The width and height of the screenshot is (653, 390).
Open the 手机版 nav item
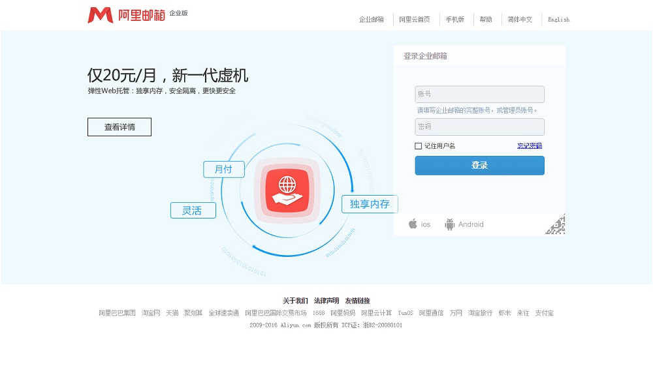coord(454,20)
